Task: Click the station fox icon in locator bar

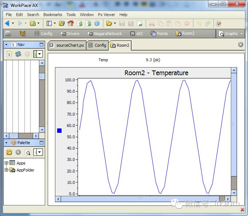Action: click(23, 34)
